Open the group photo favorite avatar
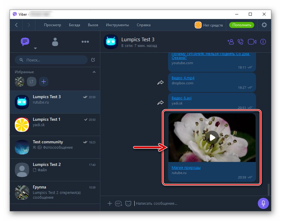This screenshot has height=221, width=281. (20, 82)
